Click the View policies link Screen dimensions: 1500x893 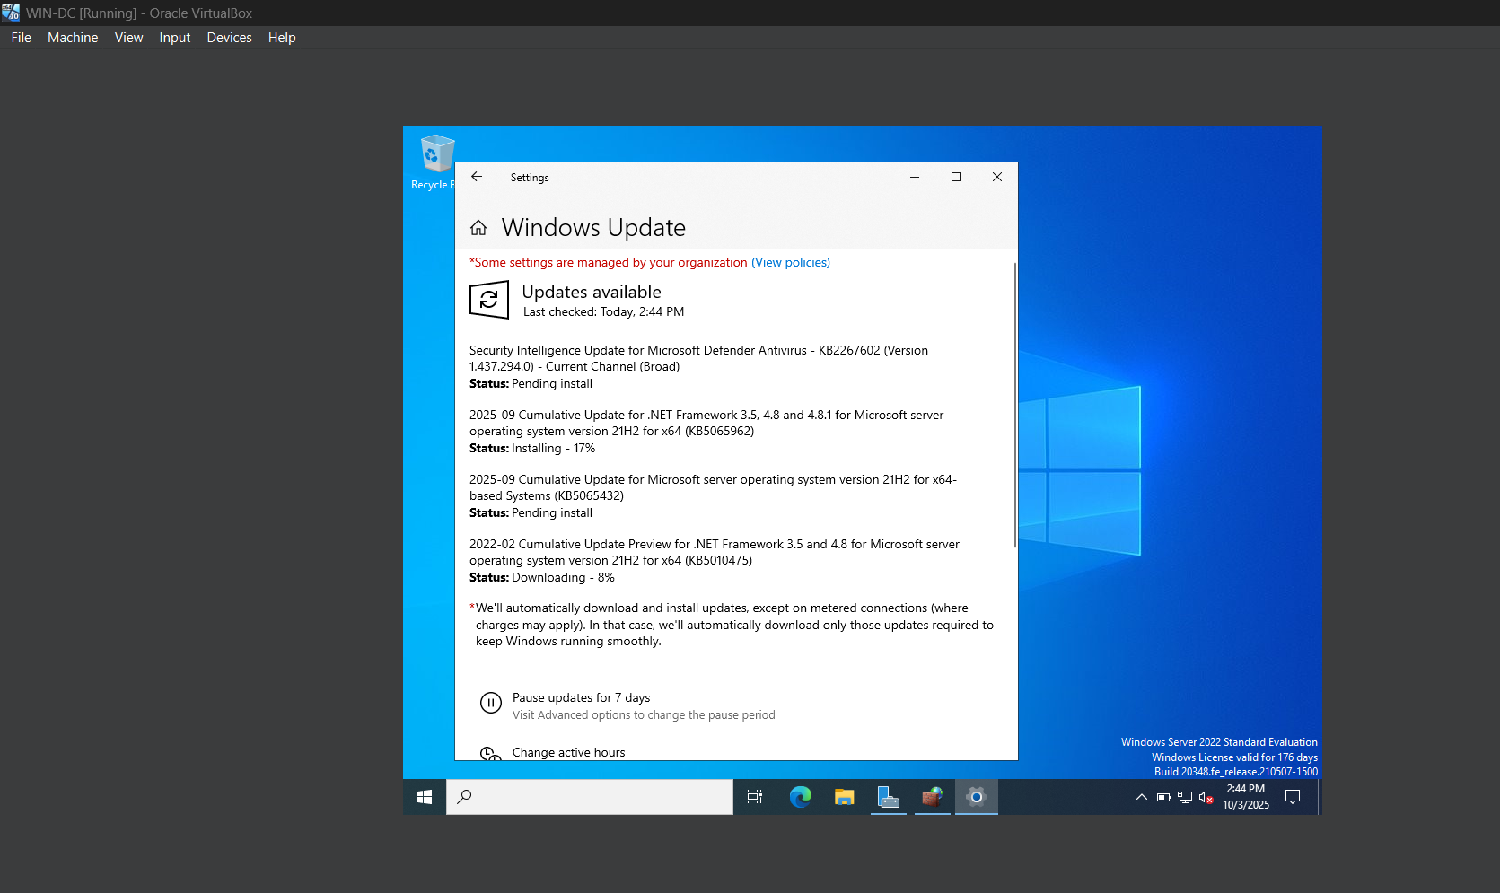pos(791,262)
